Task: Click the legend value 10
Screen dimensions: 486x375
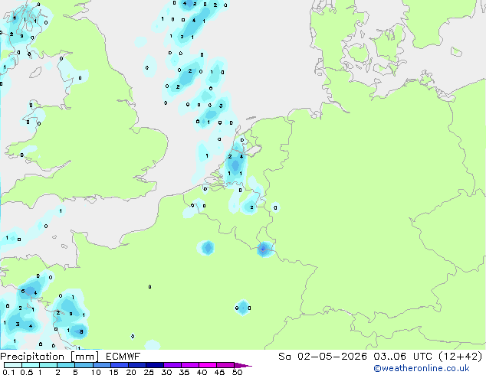Action: click(x=96, y=372)
